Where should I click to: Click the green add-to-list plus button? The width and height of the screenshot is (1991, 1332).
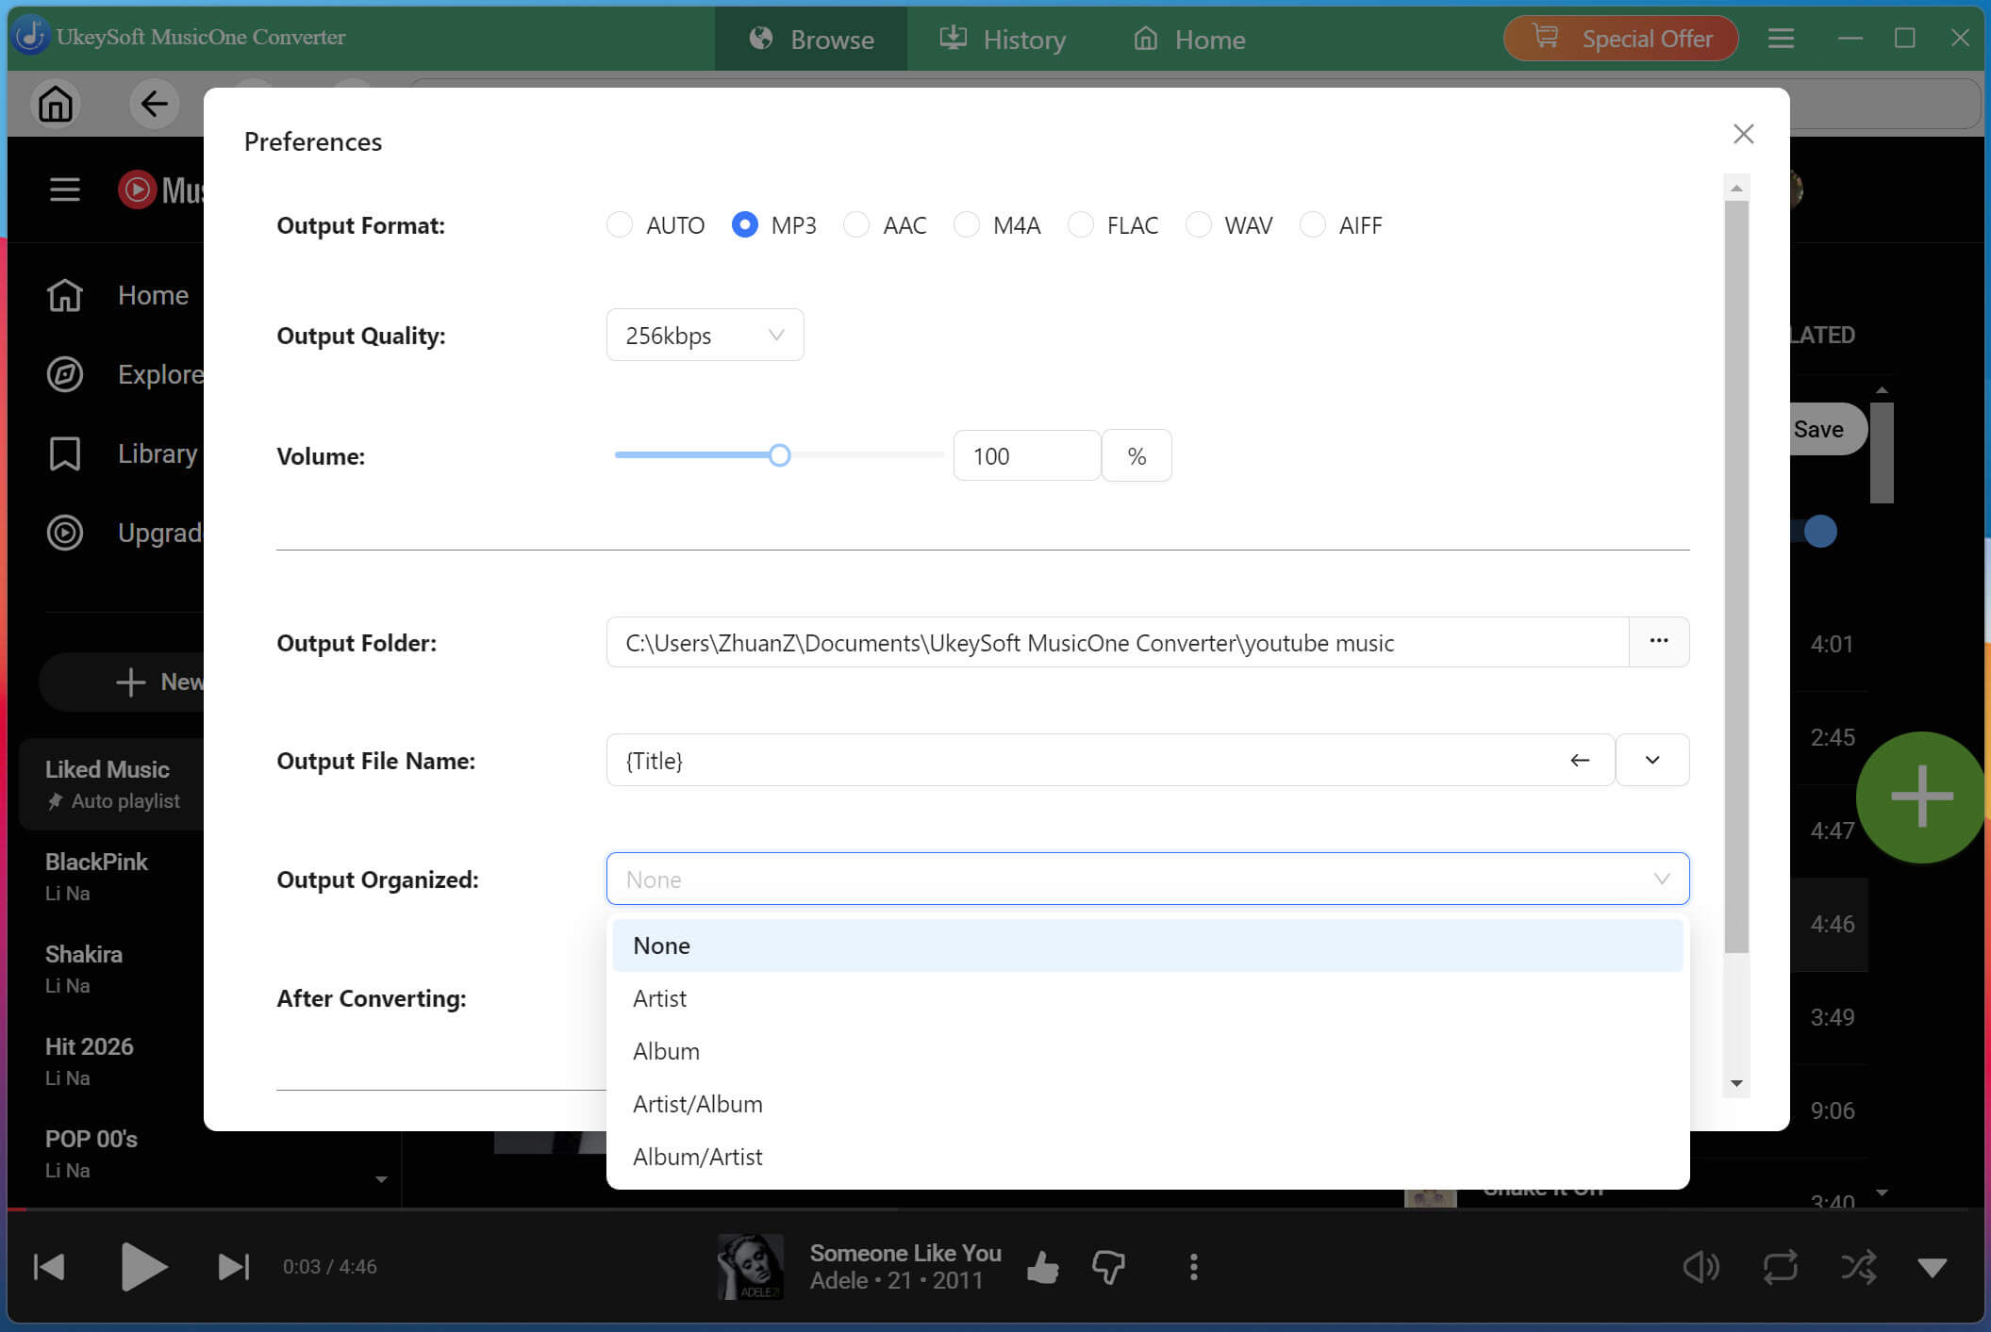tap(1921, 798)
